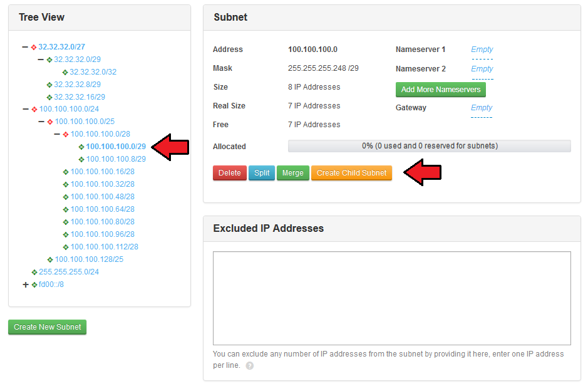
Task: Click green subnet icon beside 100.100.100.48/28
Action: click(x=66, y=197)
